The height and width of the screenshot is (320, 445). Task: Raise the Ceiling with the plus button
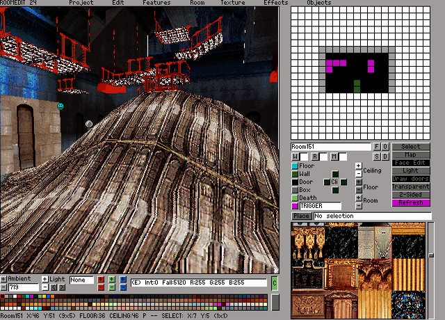point(359,166)
